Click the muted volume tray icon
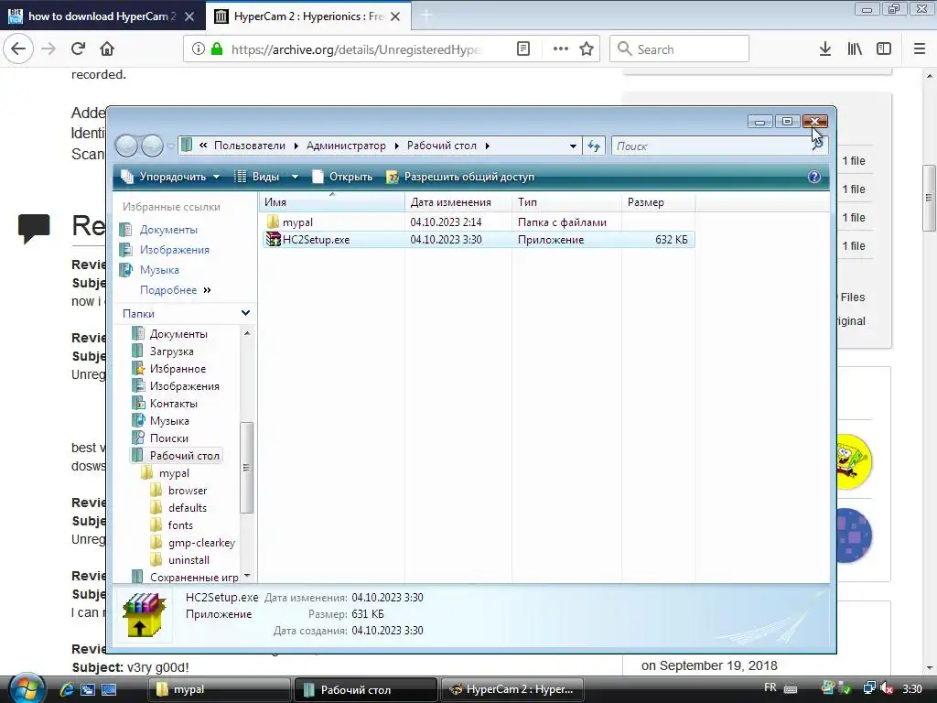Viewport: 937px width, 703px height. coord(887,688)
